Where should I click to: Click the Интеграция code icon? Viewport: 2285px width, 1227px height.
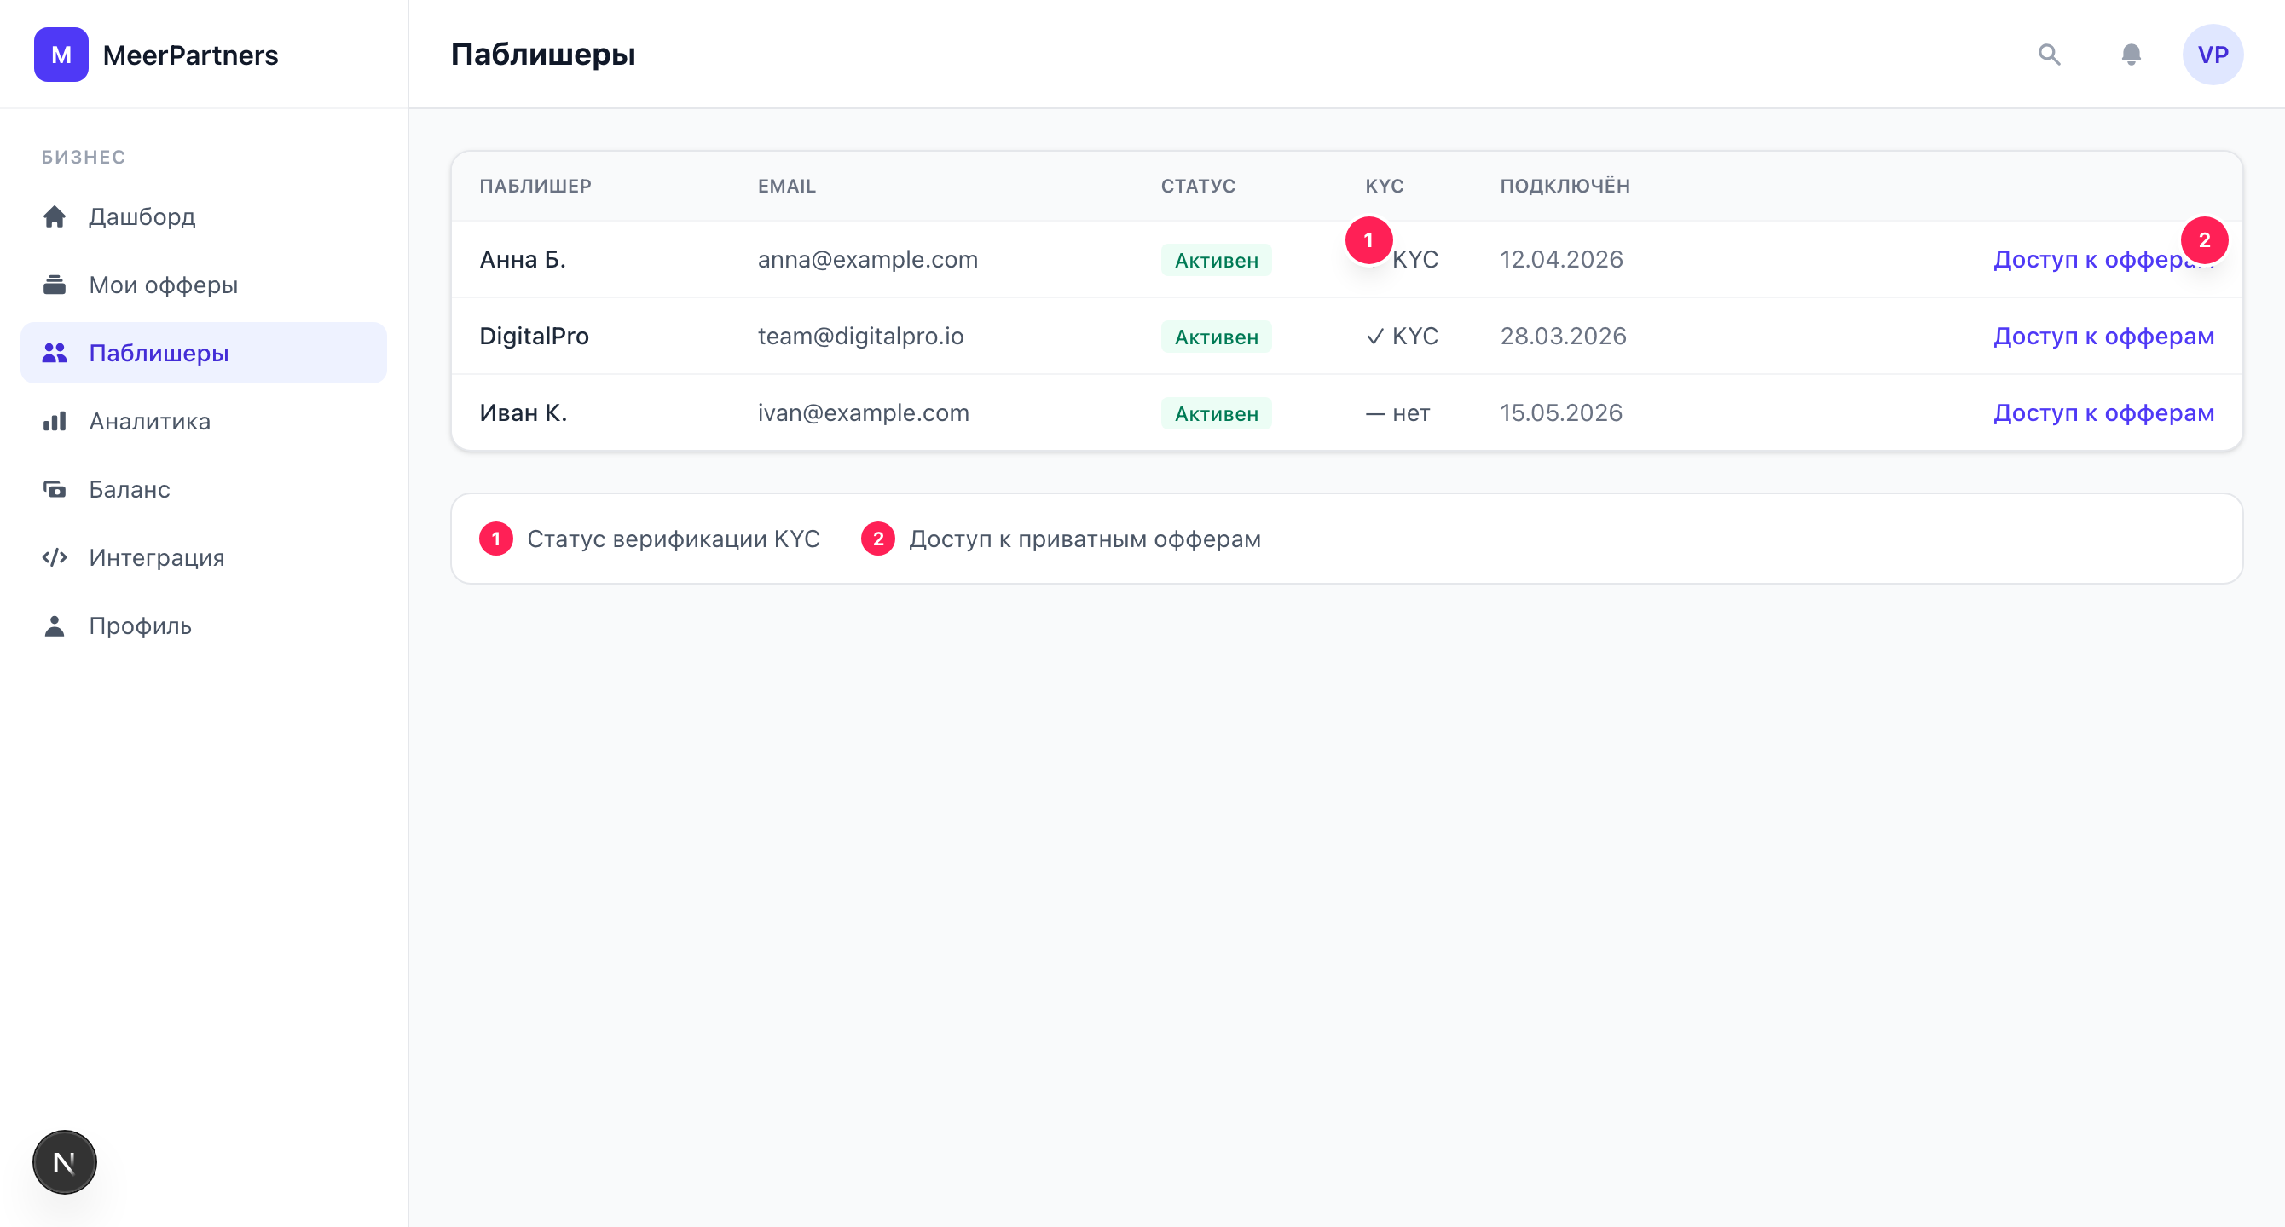pyautogui.click(x=55, y=557)
